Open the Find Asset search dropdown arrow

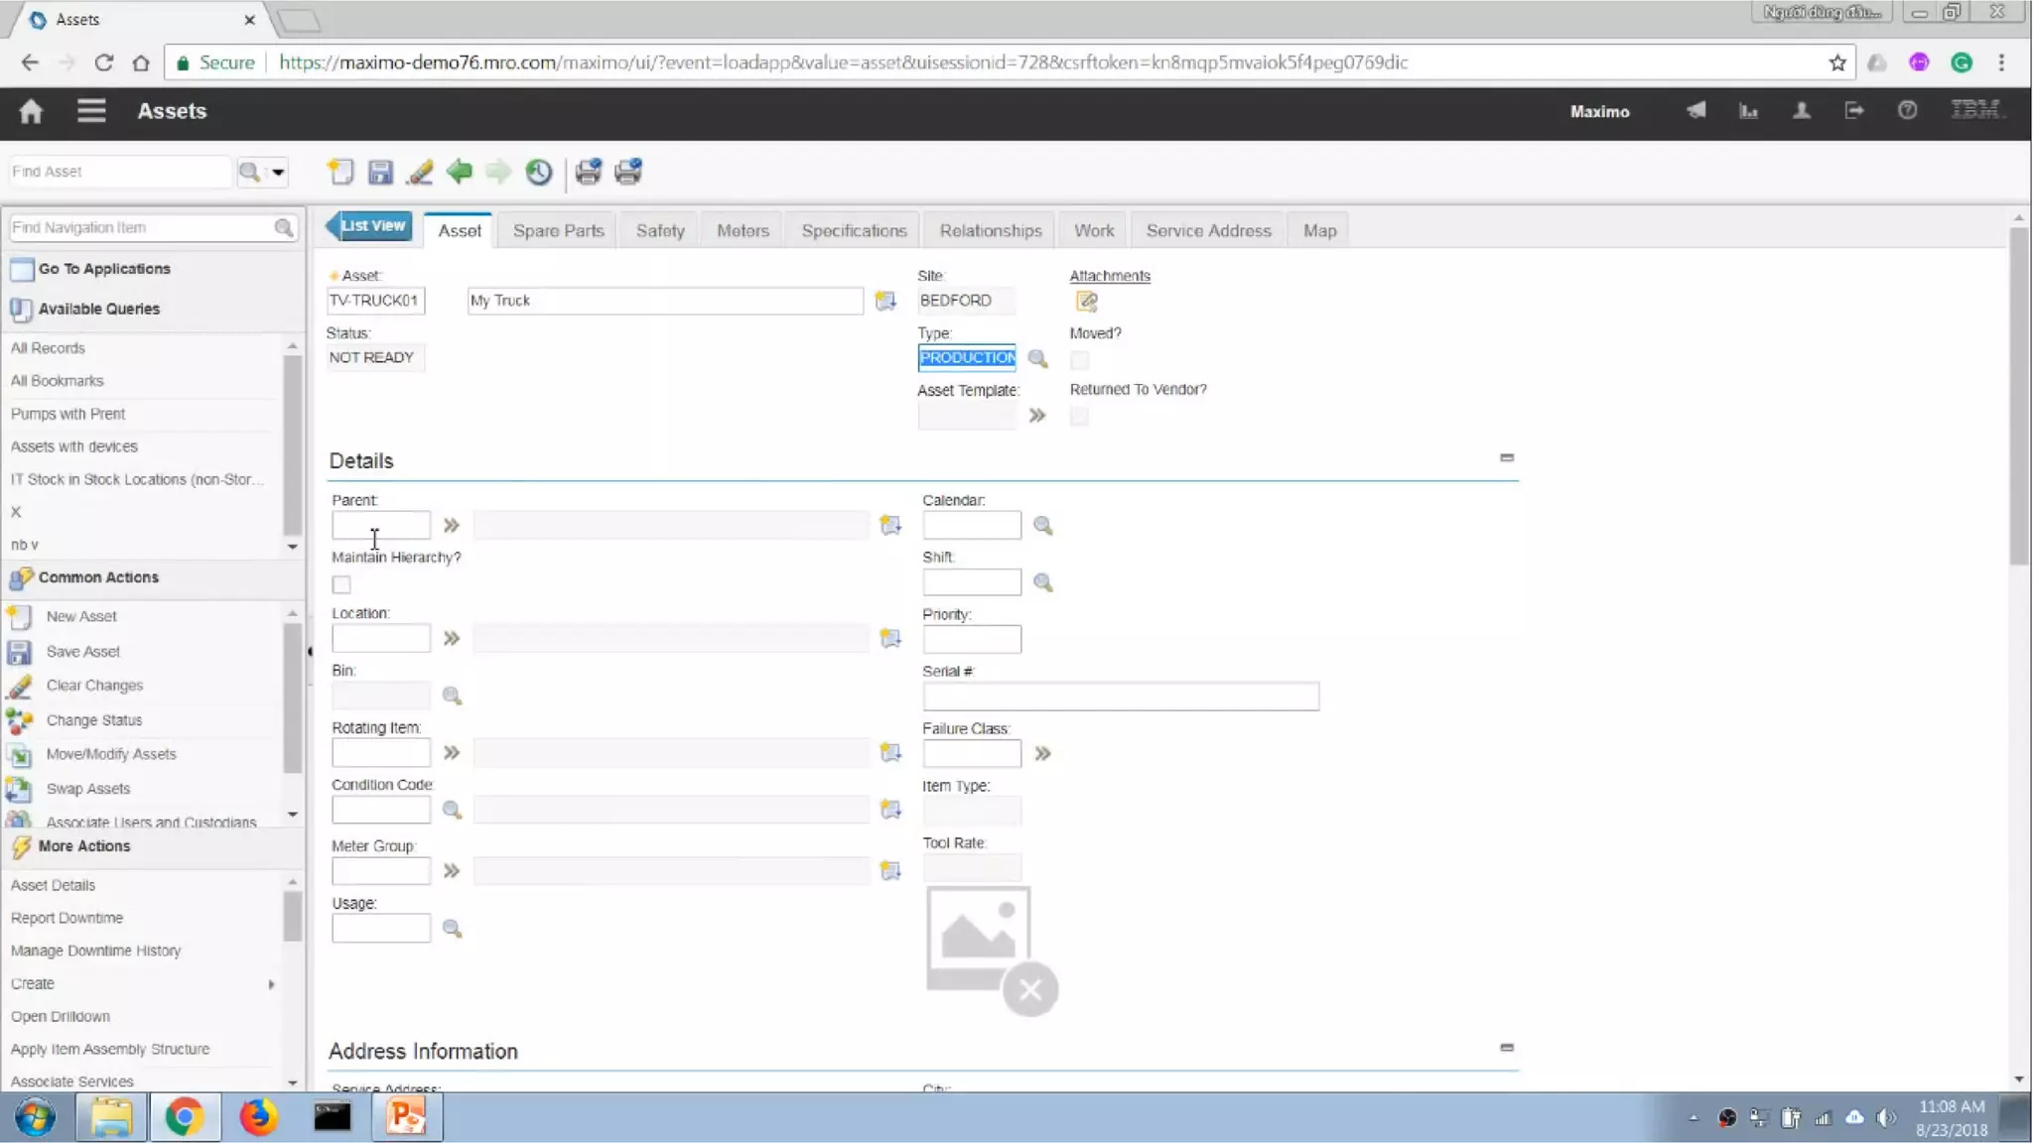click(279, 172)
